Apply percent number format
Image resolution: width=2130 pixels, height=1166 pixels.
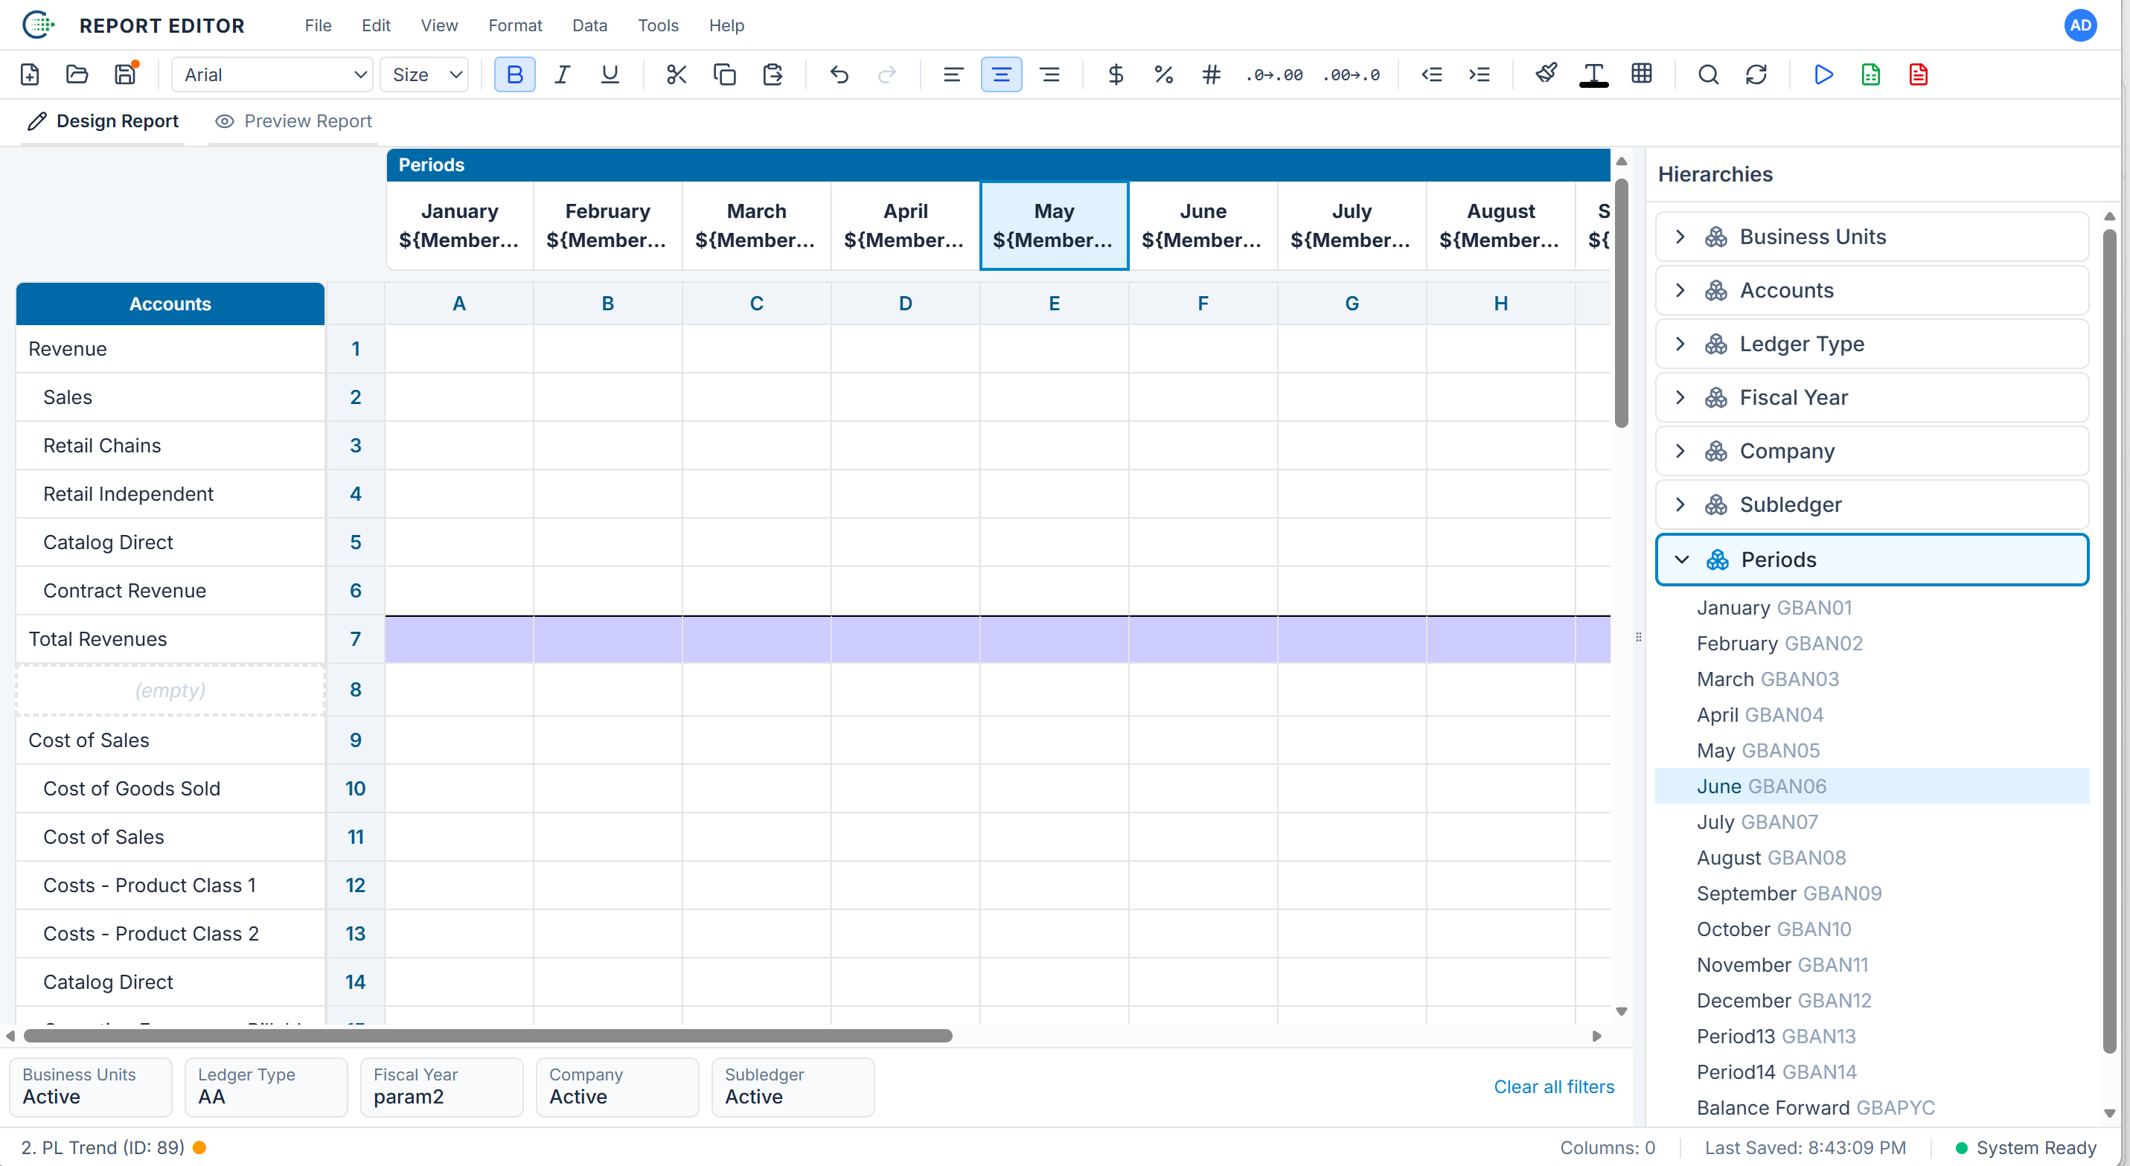1163,74
